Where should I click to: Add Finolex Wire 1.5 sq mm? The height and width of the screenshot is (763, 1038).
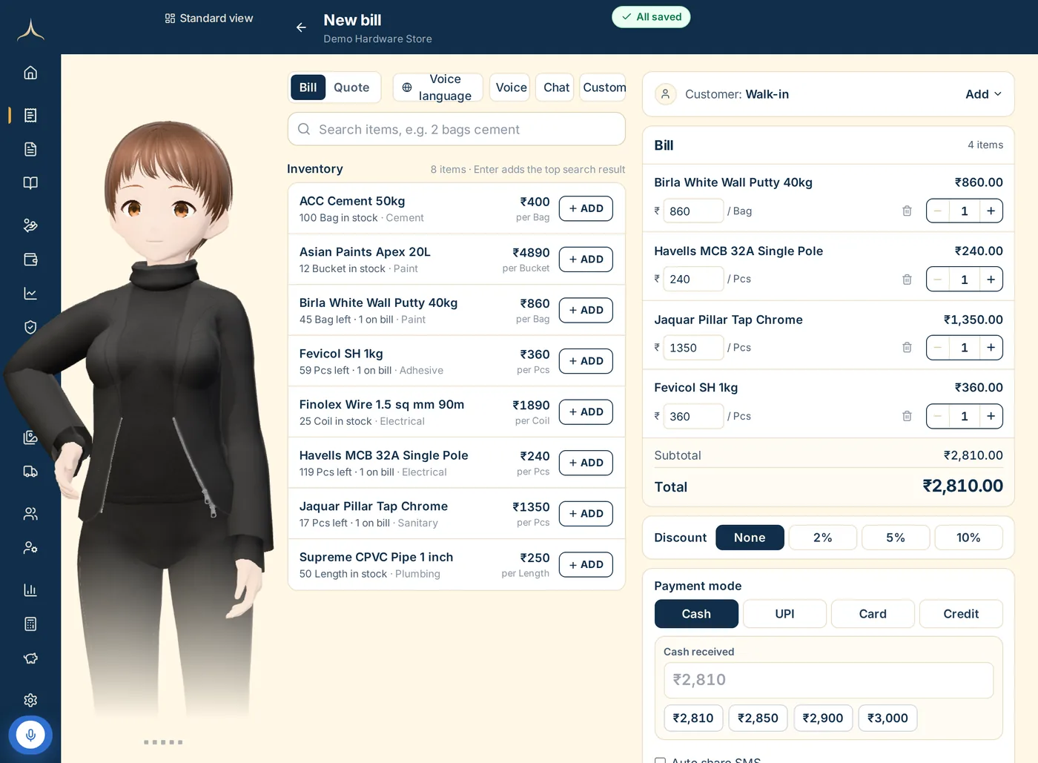point(586,412)
